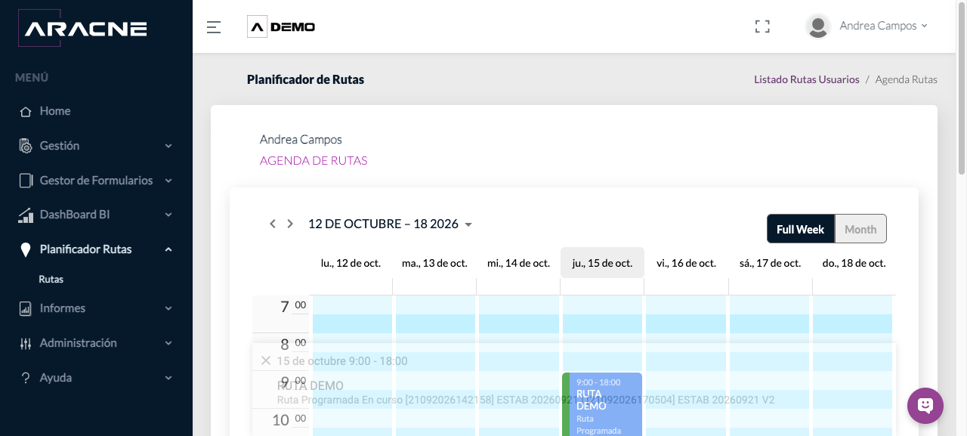
Task: Enter fullscreen mode with the expand icon
Action: pos(762,26)
